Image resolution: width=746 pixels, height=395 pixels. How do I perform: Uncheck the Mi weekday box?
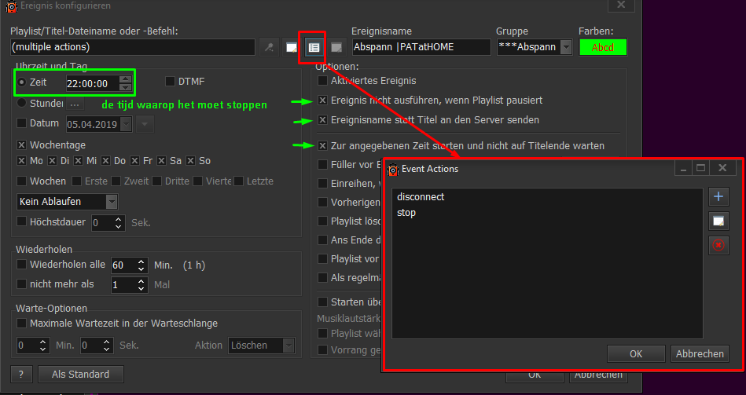click(78, 161)
